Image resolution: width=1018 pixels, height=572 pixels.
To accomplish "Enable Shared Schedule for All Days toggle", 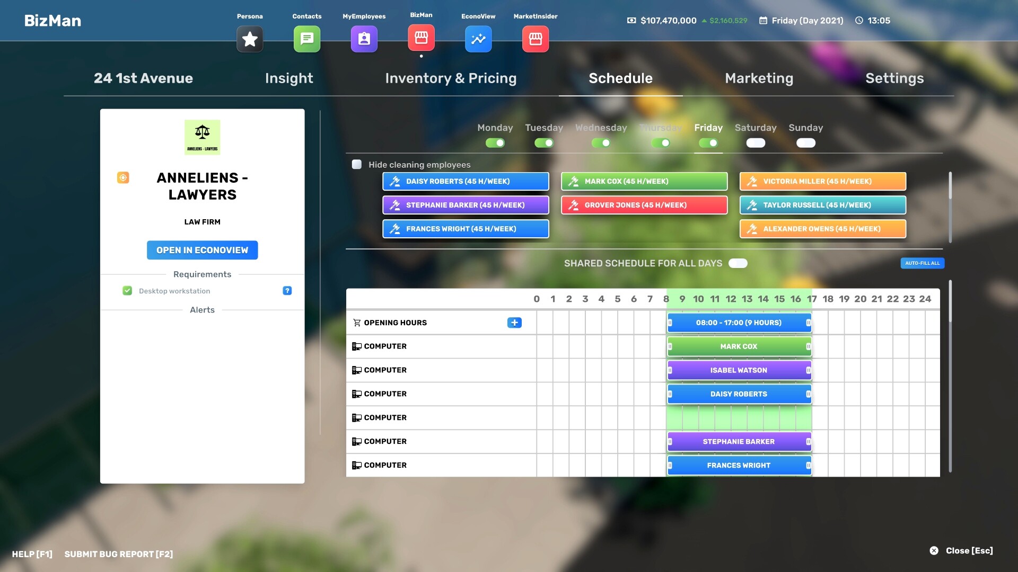I will point(738,263).
